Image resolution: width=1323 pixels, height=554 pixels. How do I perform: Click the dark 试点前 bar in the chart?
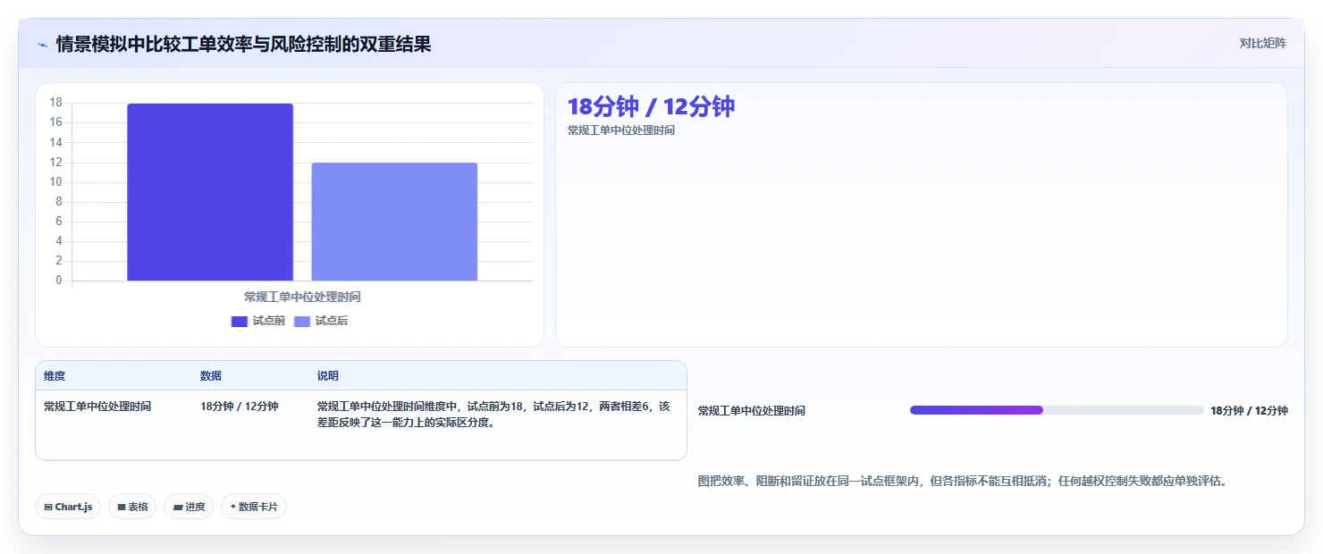pyautogui.click(x=210, y=192)
